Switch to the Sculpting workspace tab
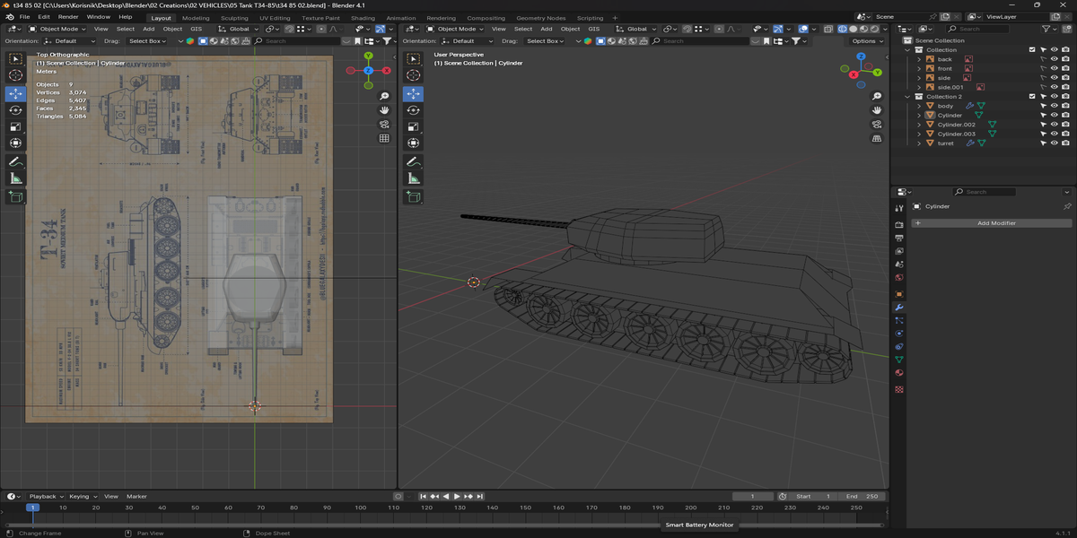This screenshot has height=538, width=1077. click(x=234, y=18)
